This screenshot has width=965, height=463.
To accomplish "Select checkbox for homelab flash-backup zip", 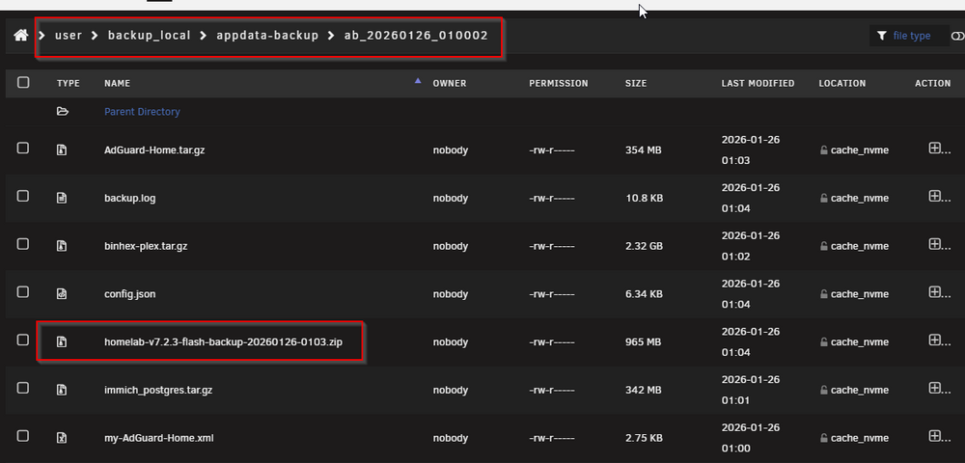I will click(23, 340).
